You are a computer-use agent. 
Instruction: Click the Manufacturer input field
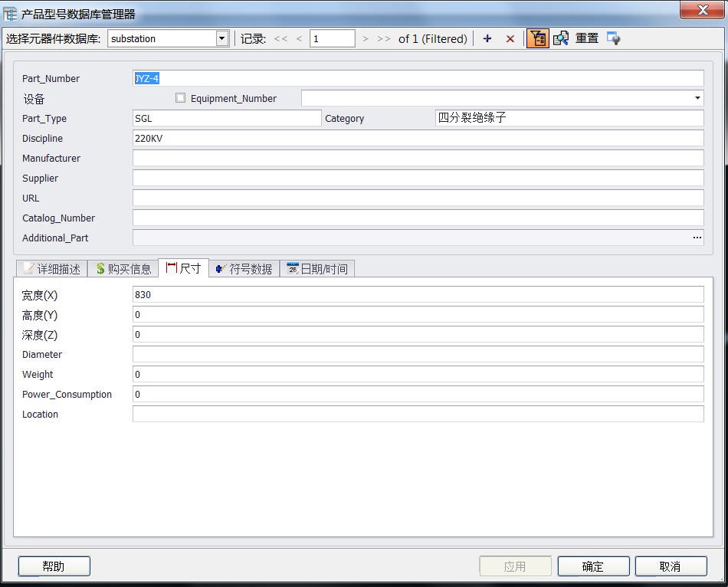pyautogui.click(x=418, y=158)
